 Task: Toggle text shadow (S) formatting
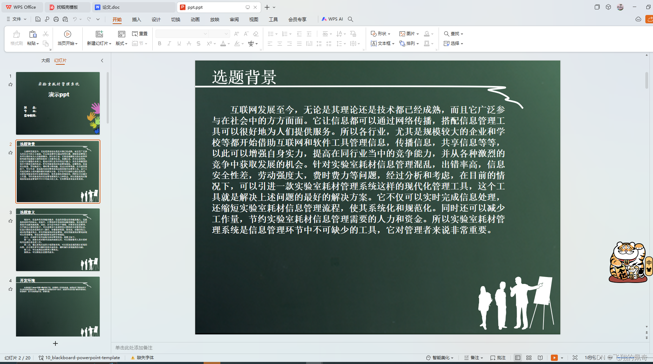point(198,43)
